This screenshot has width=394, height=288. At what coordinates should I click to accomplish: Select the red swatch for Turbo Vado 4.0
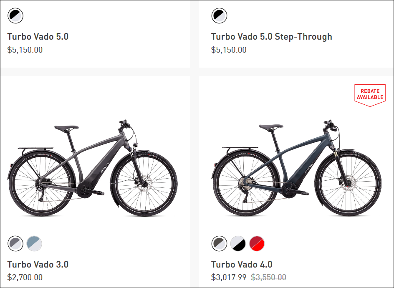tap(257, 243)
